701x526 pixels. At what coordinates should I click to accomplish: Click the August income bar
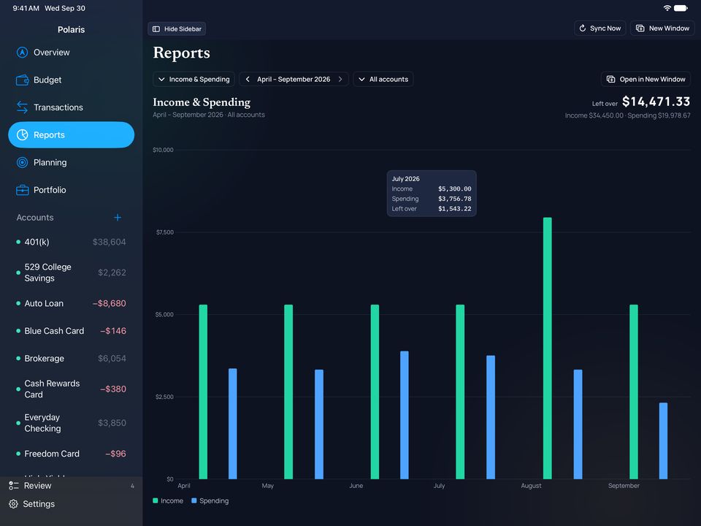pos(547,348)
